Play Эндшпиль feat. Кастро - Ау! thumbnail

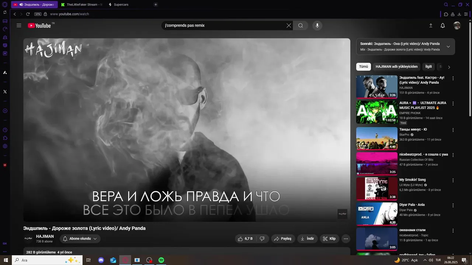coord(377,87)
